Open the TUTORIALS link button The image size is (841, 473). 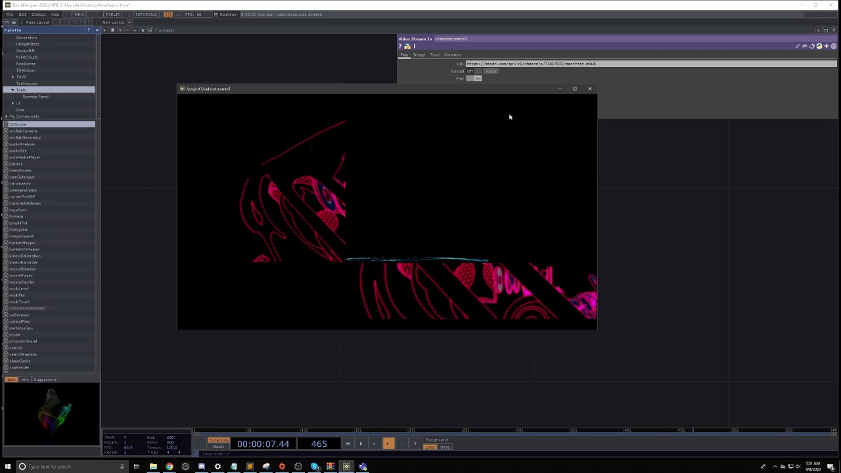coord(146,14)
